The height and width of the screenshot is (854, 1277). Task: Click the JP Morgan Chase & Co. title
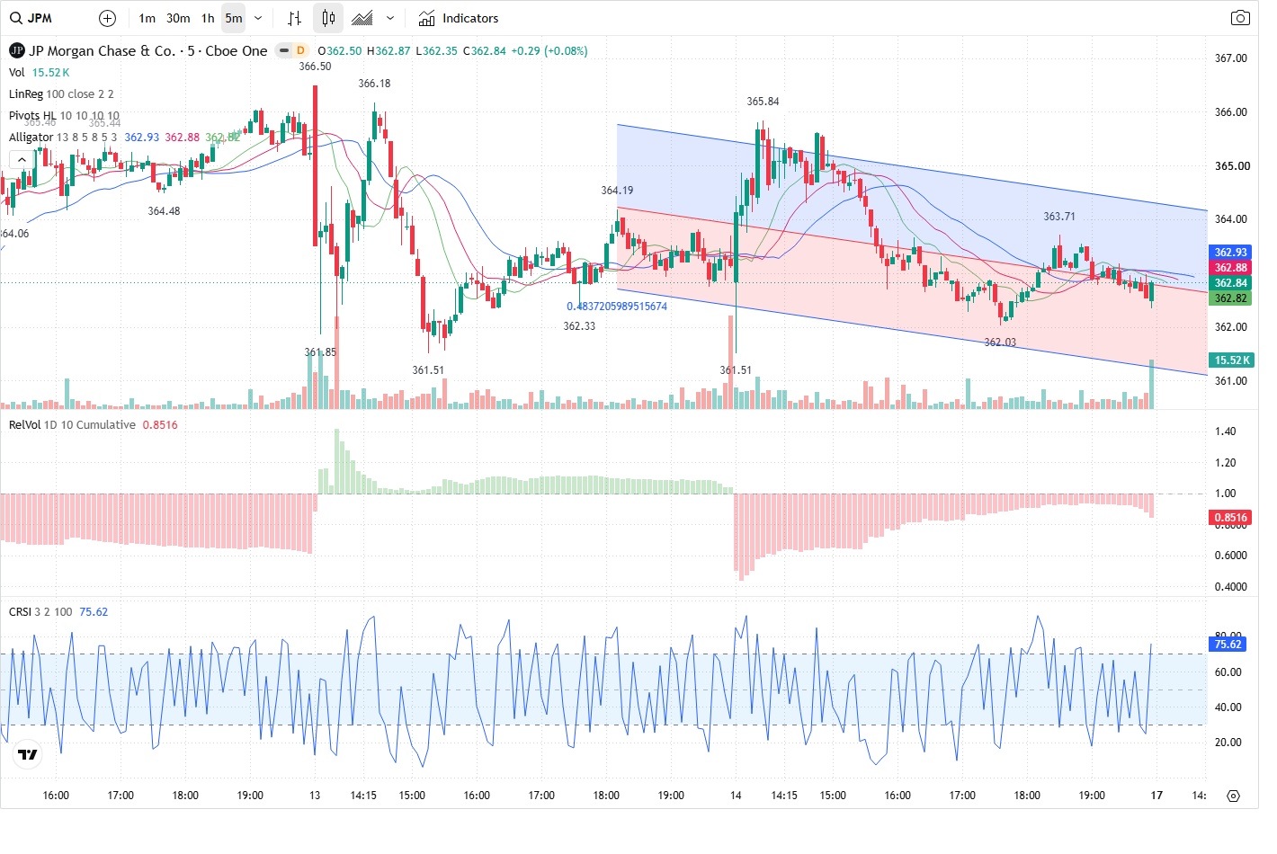102,51
